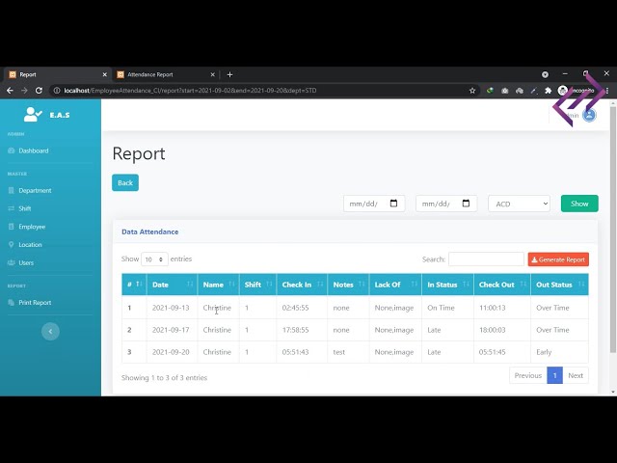Go to the Shift page

click(19, 208)
